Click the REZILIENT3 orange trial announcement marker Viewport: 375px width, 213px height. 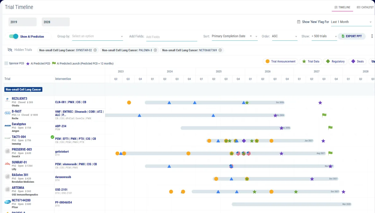tap(129, 103)
